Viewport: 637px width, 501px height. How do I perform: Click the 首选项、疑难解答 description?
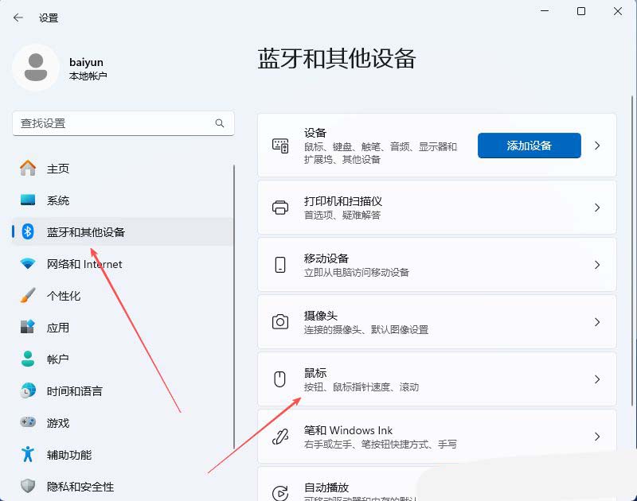click(342, 215)
